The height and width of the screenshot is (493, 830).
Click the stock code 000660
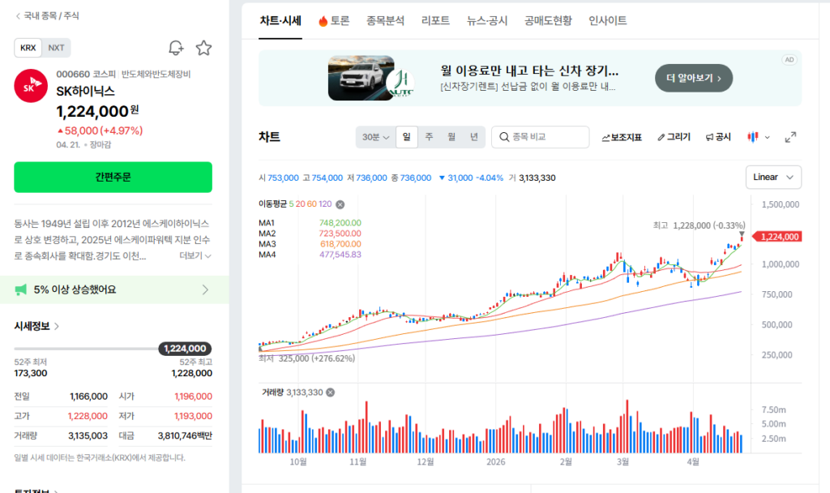[73, 74]
